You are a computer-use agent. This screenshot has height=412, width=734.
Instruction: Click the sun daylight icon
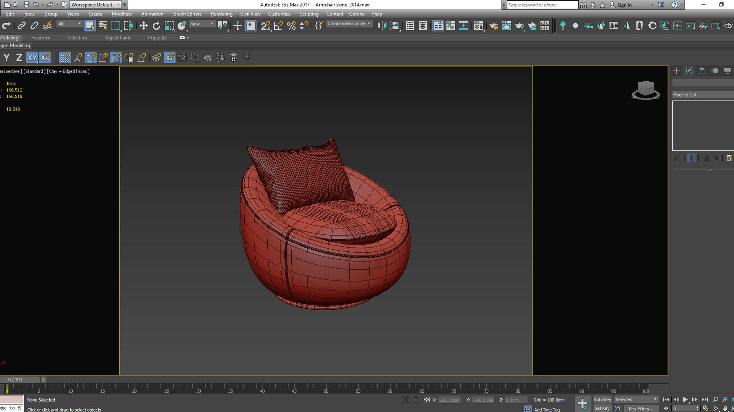point(575,26)
